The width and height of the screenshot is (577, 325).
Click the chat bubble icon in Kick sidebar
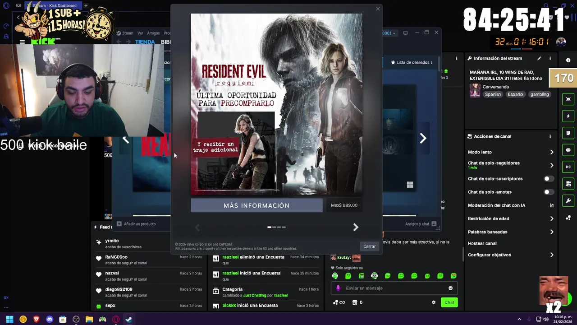coord(568,150)
